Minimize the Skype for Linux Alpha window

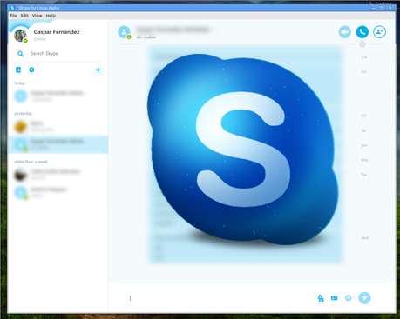click(x=374, y=8)
